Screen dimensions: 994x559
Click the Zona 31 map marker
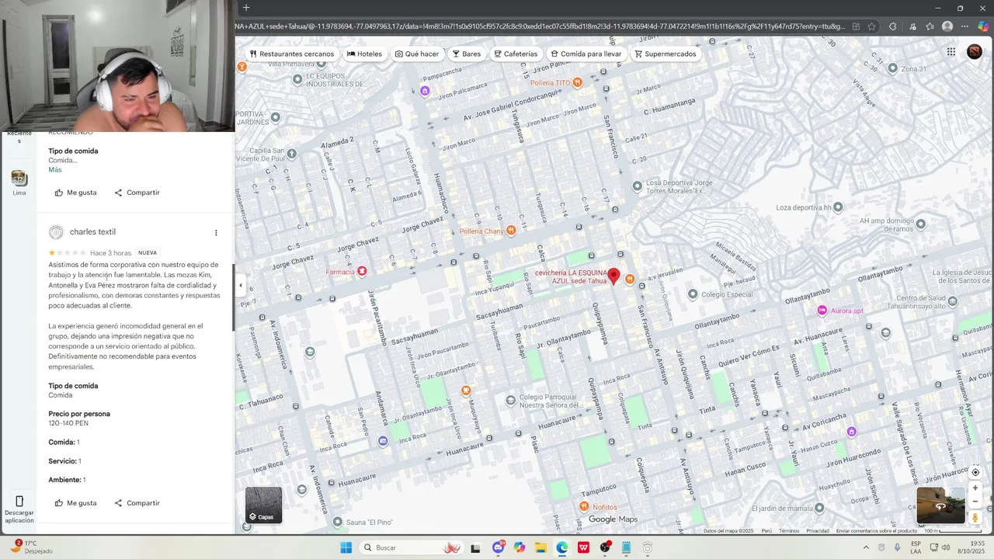(893, 68)
